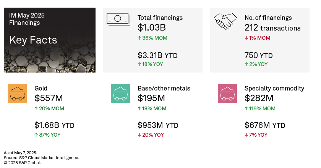Click the down arrow next to 1% MOM
Screen dimensions: 321x168
pos(246,38)
